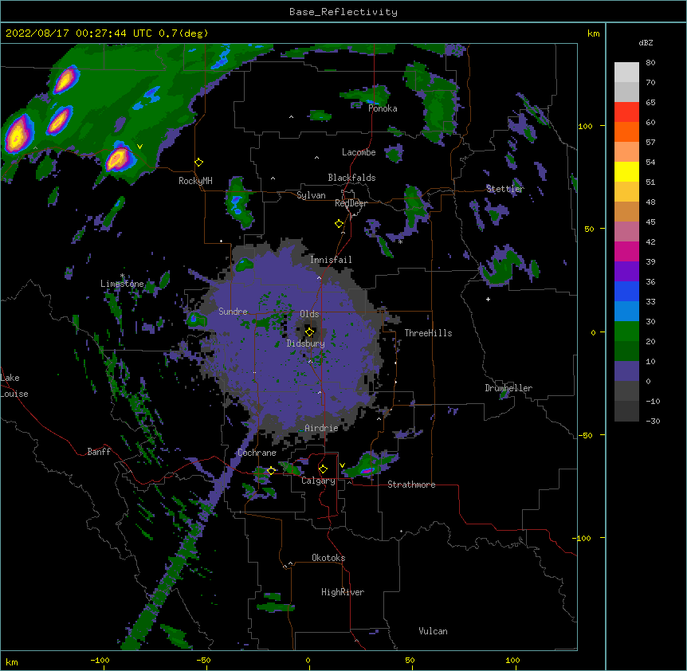Click the Airdrie label

[x=322, y=428]
